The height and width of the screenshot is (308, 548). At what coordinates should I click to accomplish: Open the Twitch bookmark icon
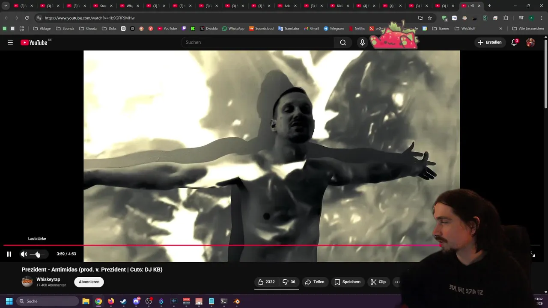pyautogui.click(x=184, y=29)
